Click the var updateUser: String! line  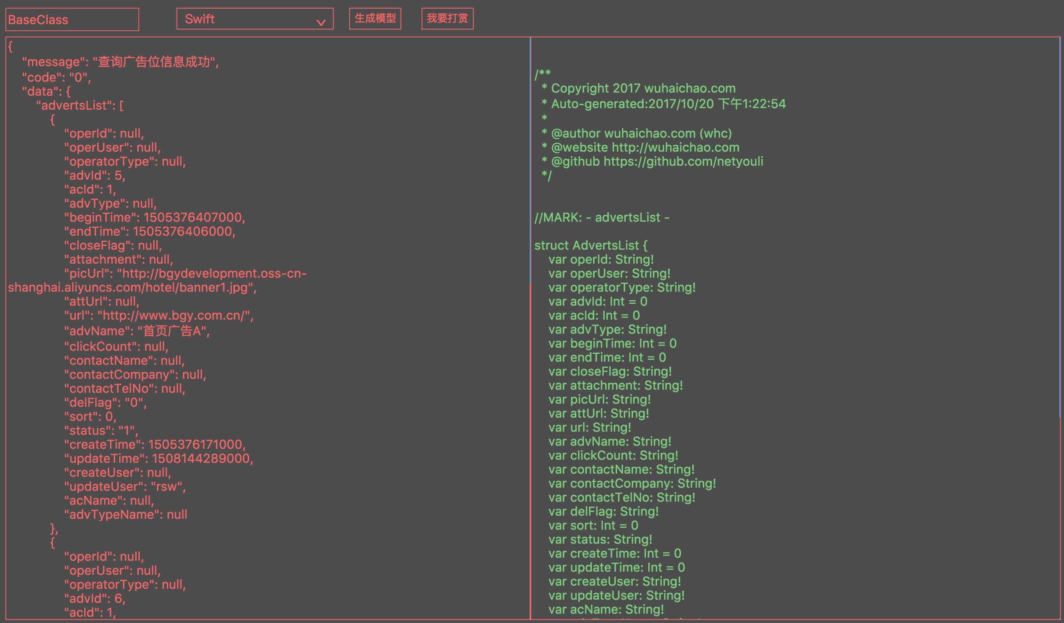coord(616,595)
